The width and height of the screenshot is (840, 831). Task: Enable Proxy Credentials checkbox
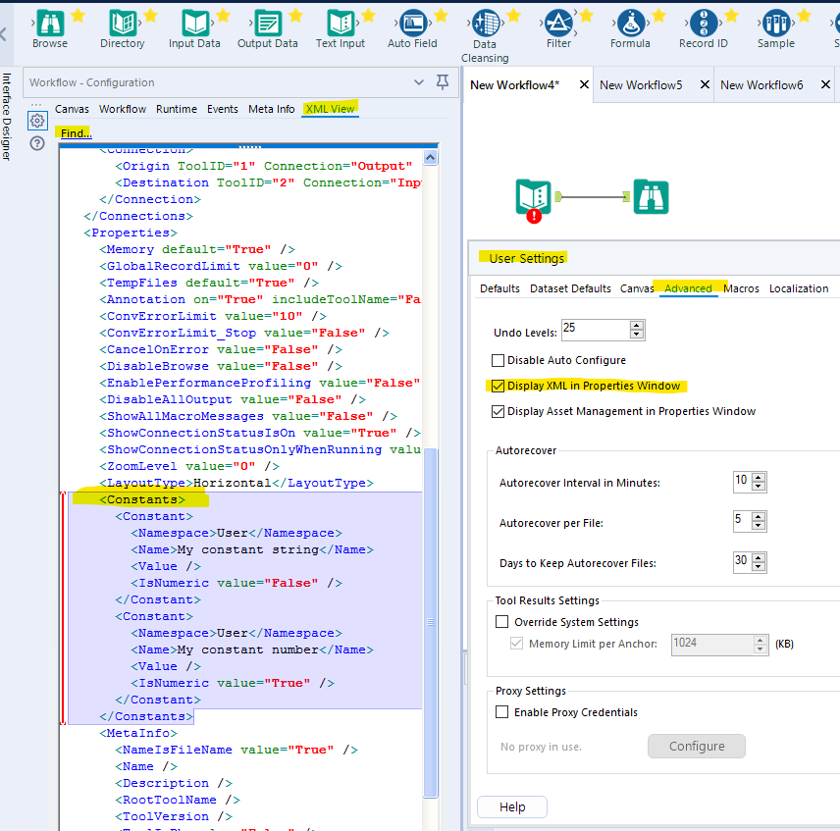tap(502, 712)
